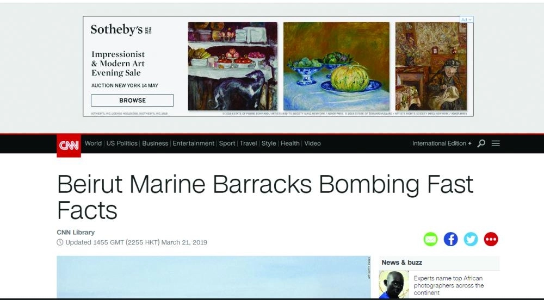Open the hamburger menu icon

[x=496, y=143]
